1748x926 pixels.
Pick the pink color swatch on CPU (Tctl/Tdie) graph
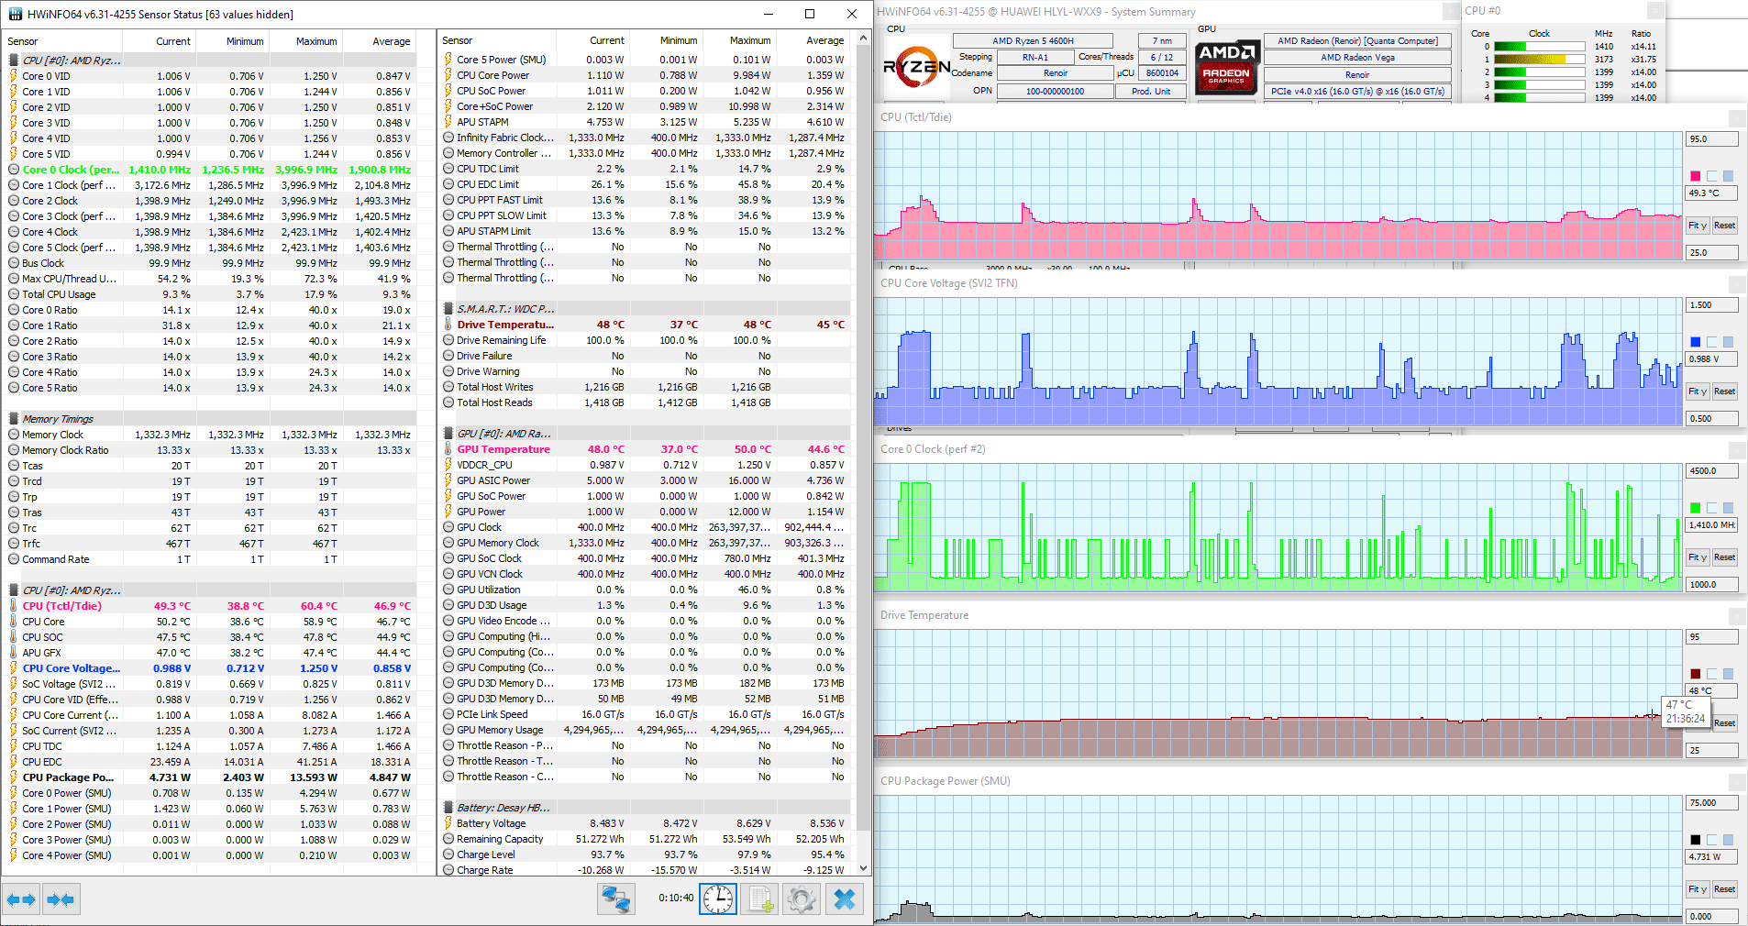click(1695, 176)
